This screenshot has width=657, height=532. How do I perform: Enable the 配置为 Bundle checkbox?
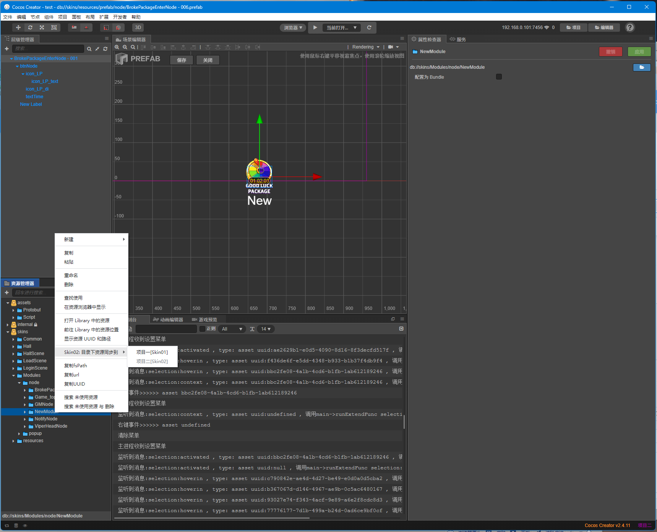click(x=499, y=77)
